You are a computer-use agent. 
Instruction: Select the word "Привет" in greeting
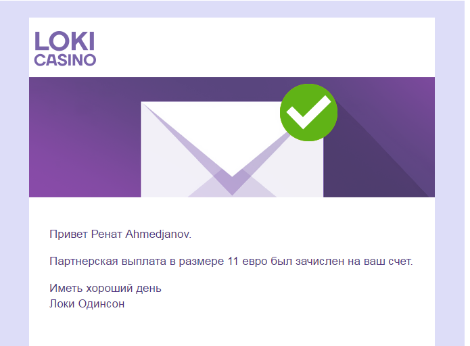click(x=66, y=234)
